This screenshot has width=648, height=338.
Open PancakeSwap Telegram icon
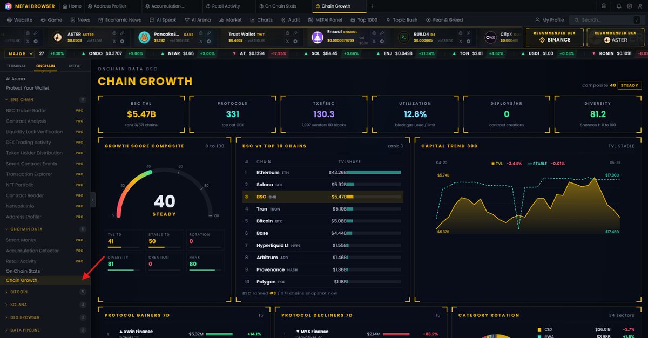point(208,41)
